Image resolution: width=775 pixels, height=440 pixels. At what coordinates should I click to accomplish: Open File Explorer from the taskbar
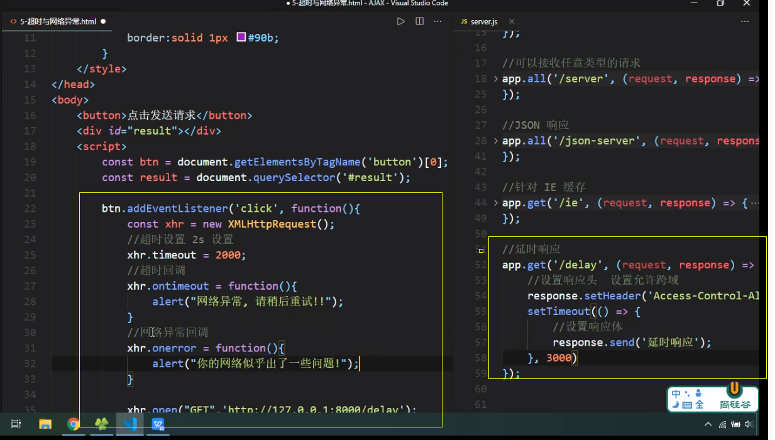pos(45,424)
